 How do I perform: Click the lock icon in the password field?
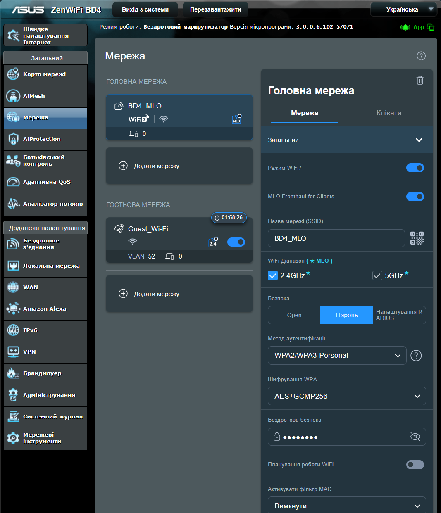pos(277,437)
